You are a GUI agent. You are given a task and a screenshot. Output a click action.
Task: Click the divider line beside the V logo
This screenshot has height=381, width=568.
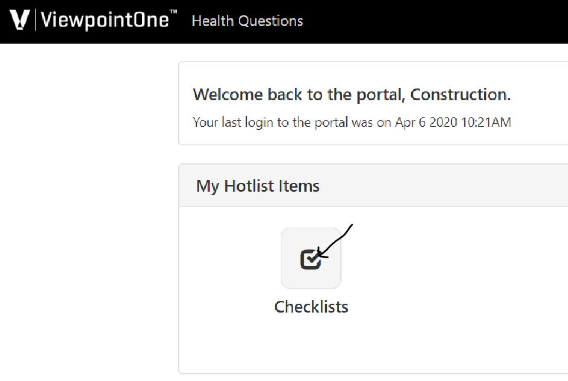[x=35, y=19]
